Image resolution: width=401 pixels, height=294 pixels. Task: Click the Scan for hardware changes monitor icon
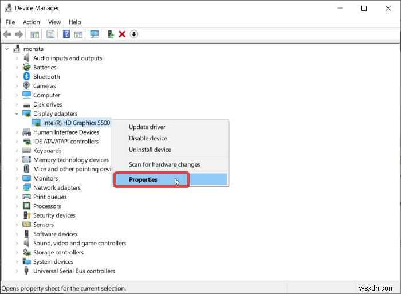(x=95, y=34)
